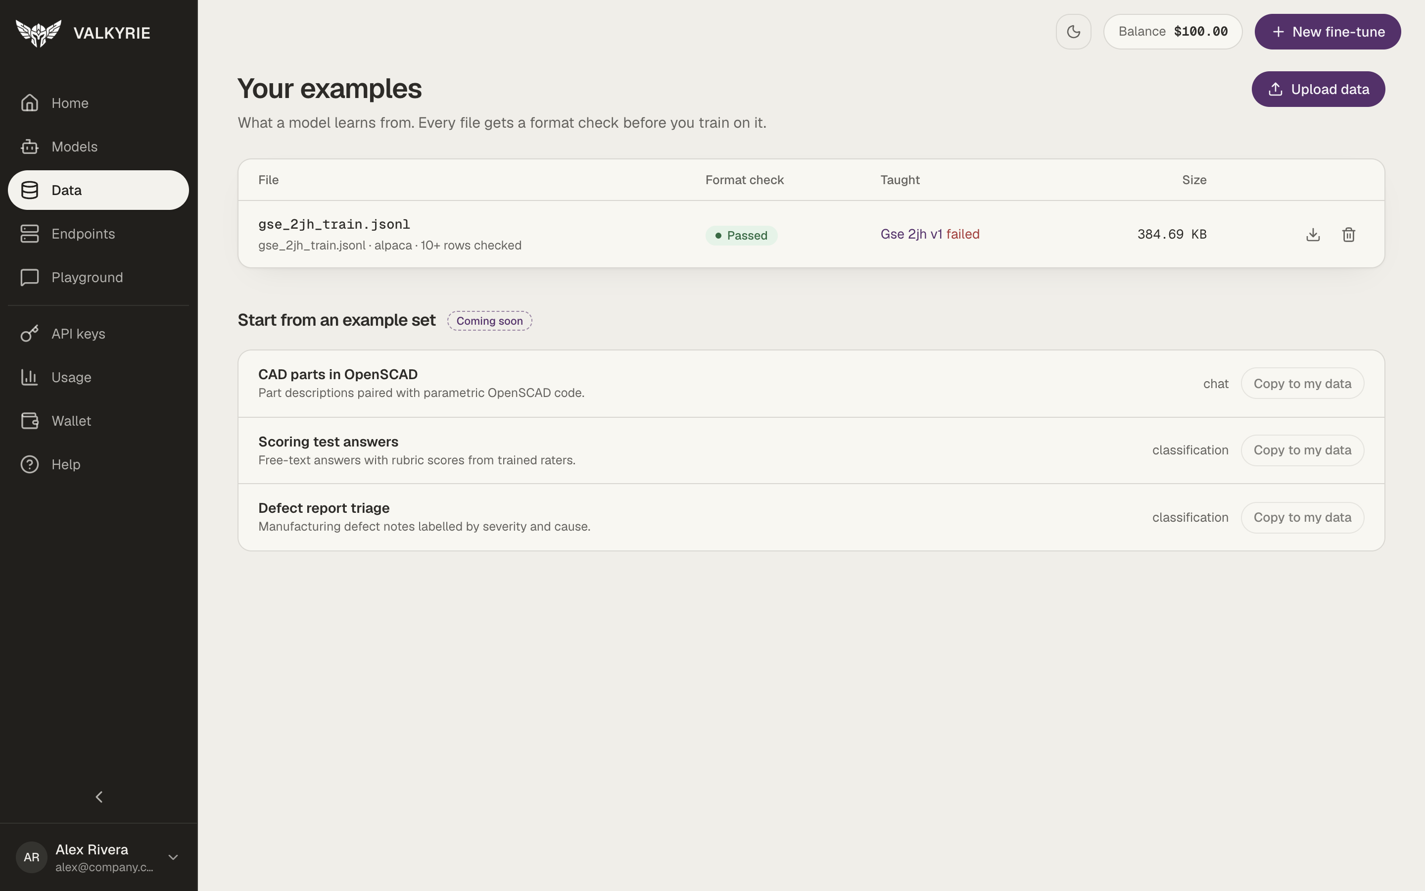Viewport: 1425px width, 891px height.
Task: Delete gse_2jh_train.jsonl with trash icon
Action: point(1349,235)
